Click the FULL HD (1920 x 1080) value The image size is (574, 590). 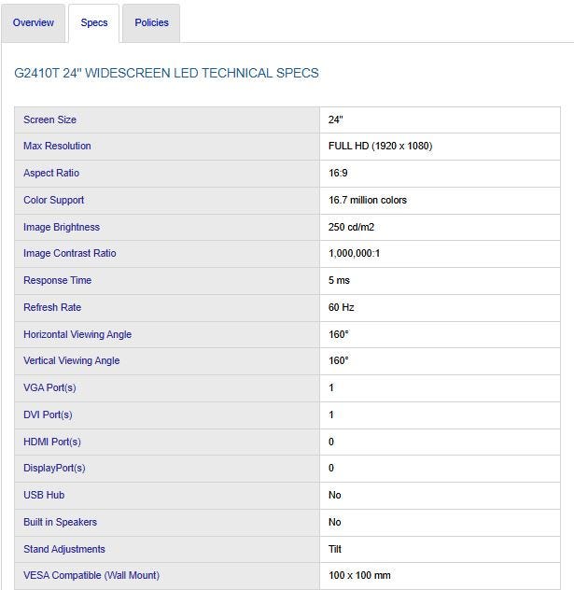(380, 147)
